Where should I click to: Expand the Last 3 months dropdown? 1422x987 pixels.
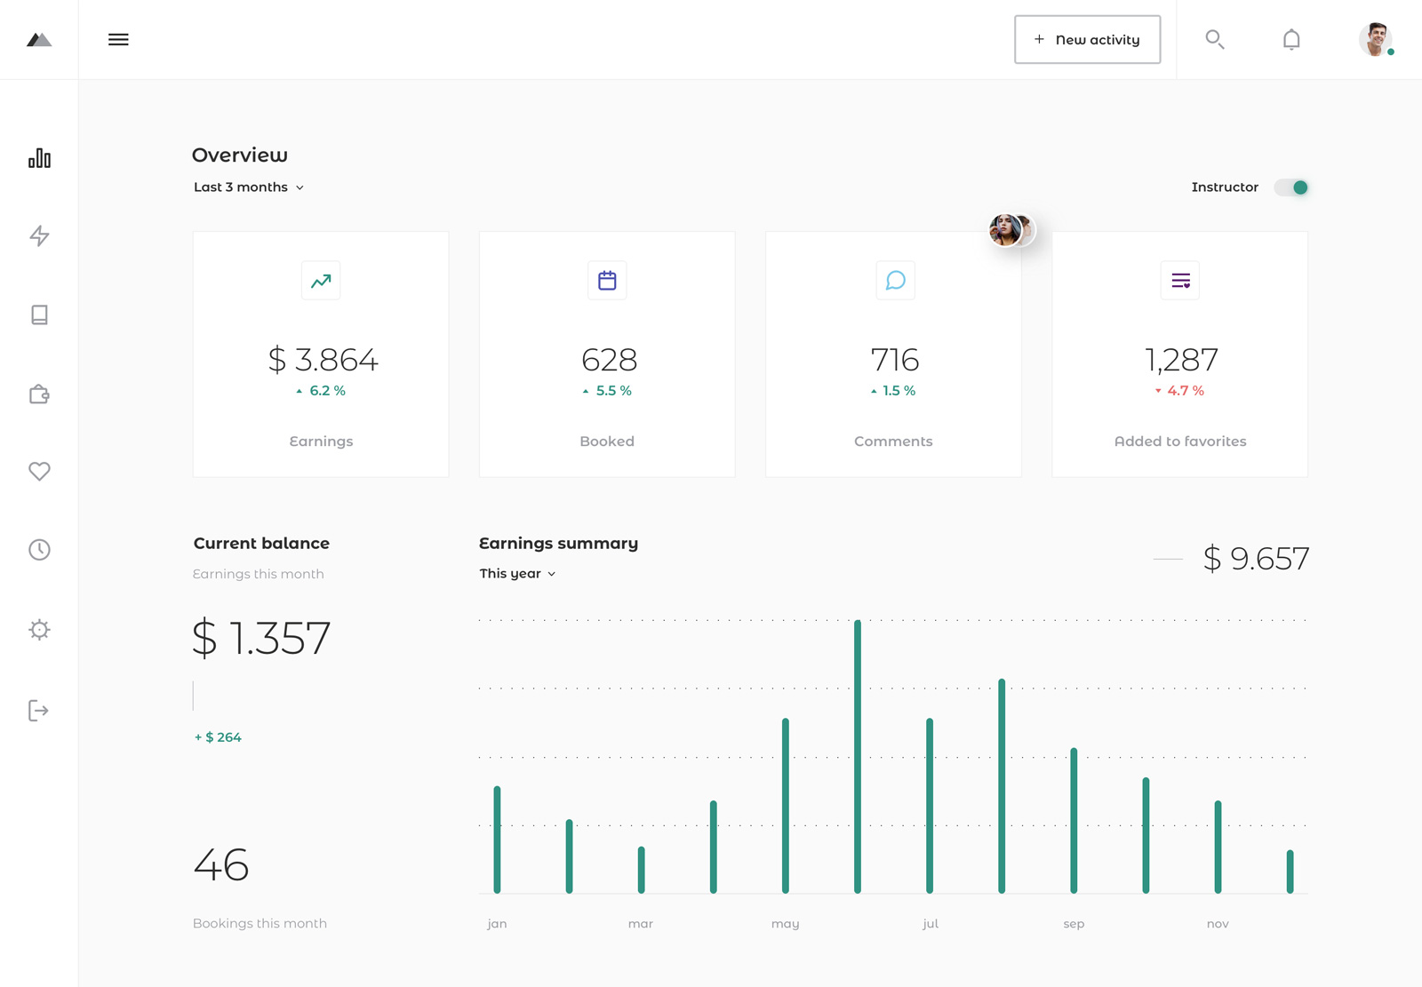tap(248, 187)
